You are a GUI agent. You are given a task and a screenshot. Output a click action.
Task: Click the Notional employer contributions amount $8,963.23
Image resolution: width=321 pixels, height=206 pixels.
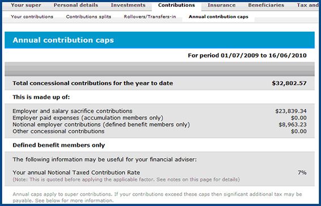tap(292, 125)
